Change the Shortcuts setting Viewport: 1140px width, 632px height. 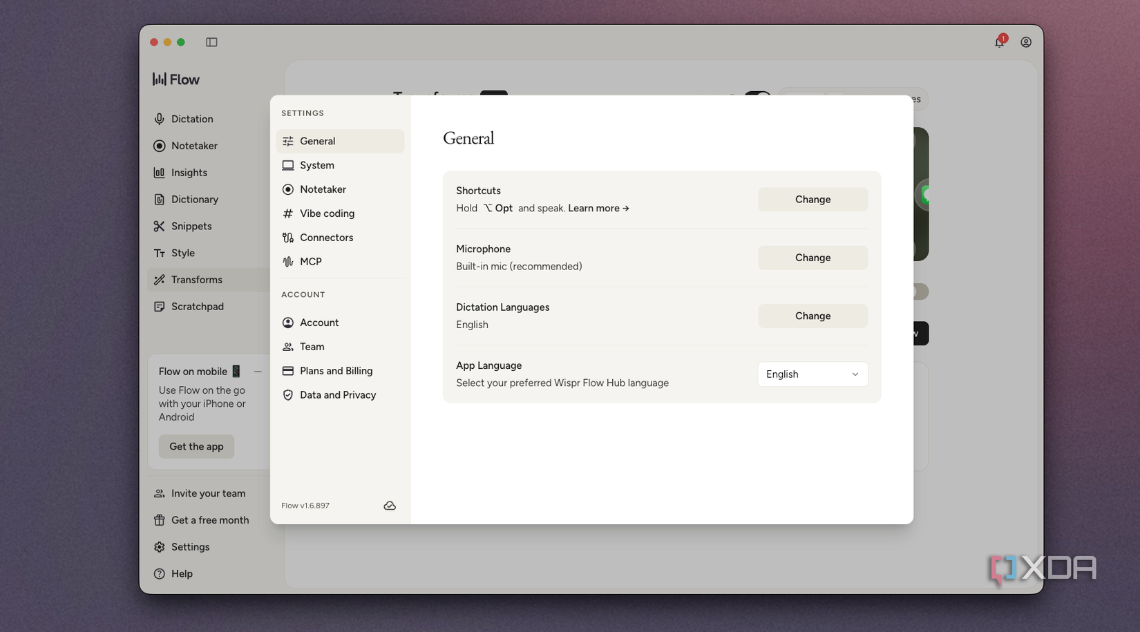pos(813,200)
